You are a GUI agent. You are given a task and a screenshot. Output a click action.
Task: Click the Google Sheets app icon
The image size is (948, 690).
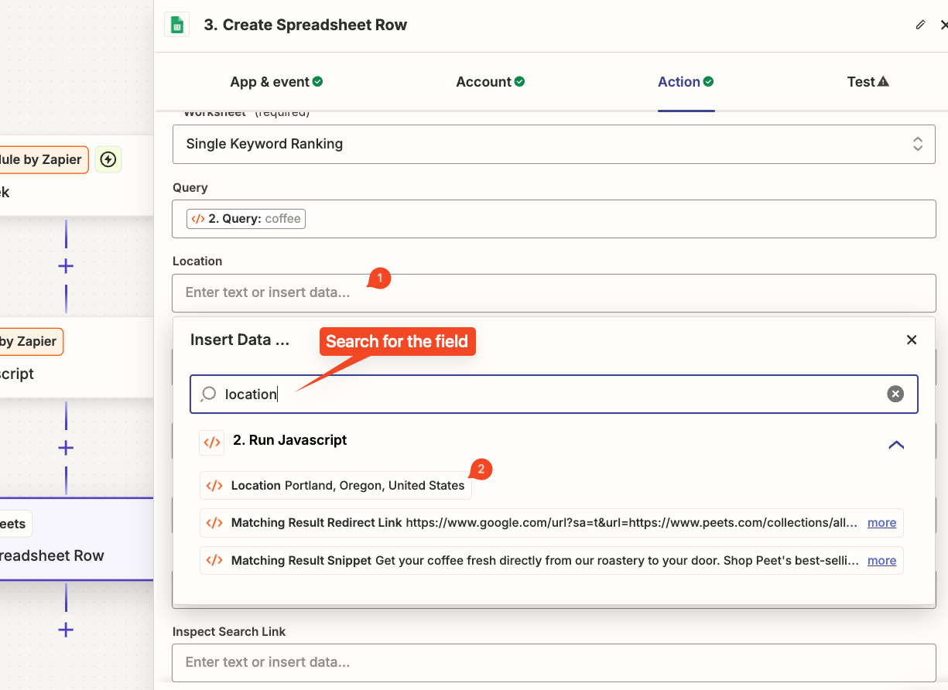(x=177, y=25)
